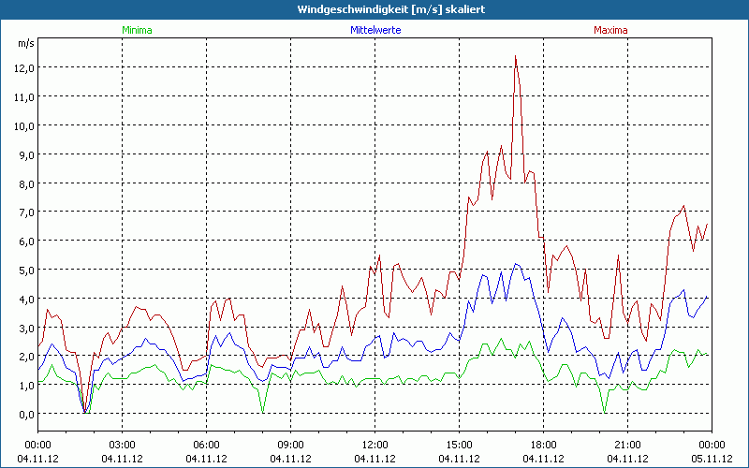
Task: Click the red Maxima legend label
Action: coord(610,30)
